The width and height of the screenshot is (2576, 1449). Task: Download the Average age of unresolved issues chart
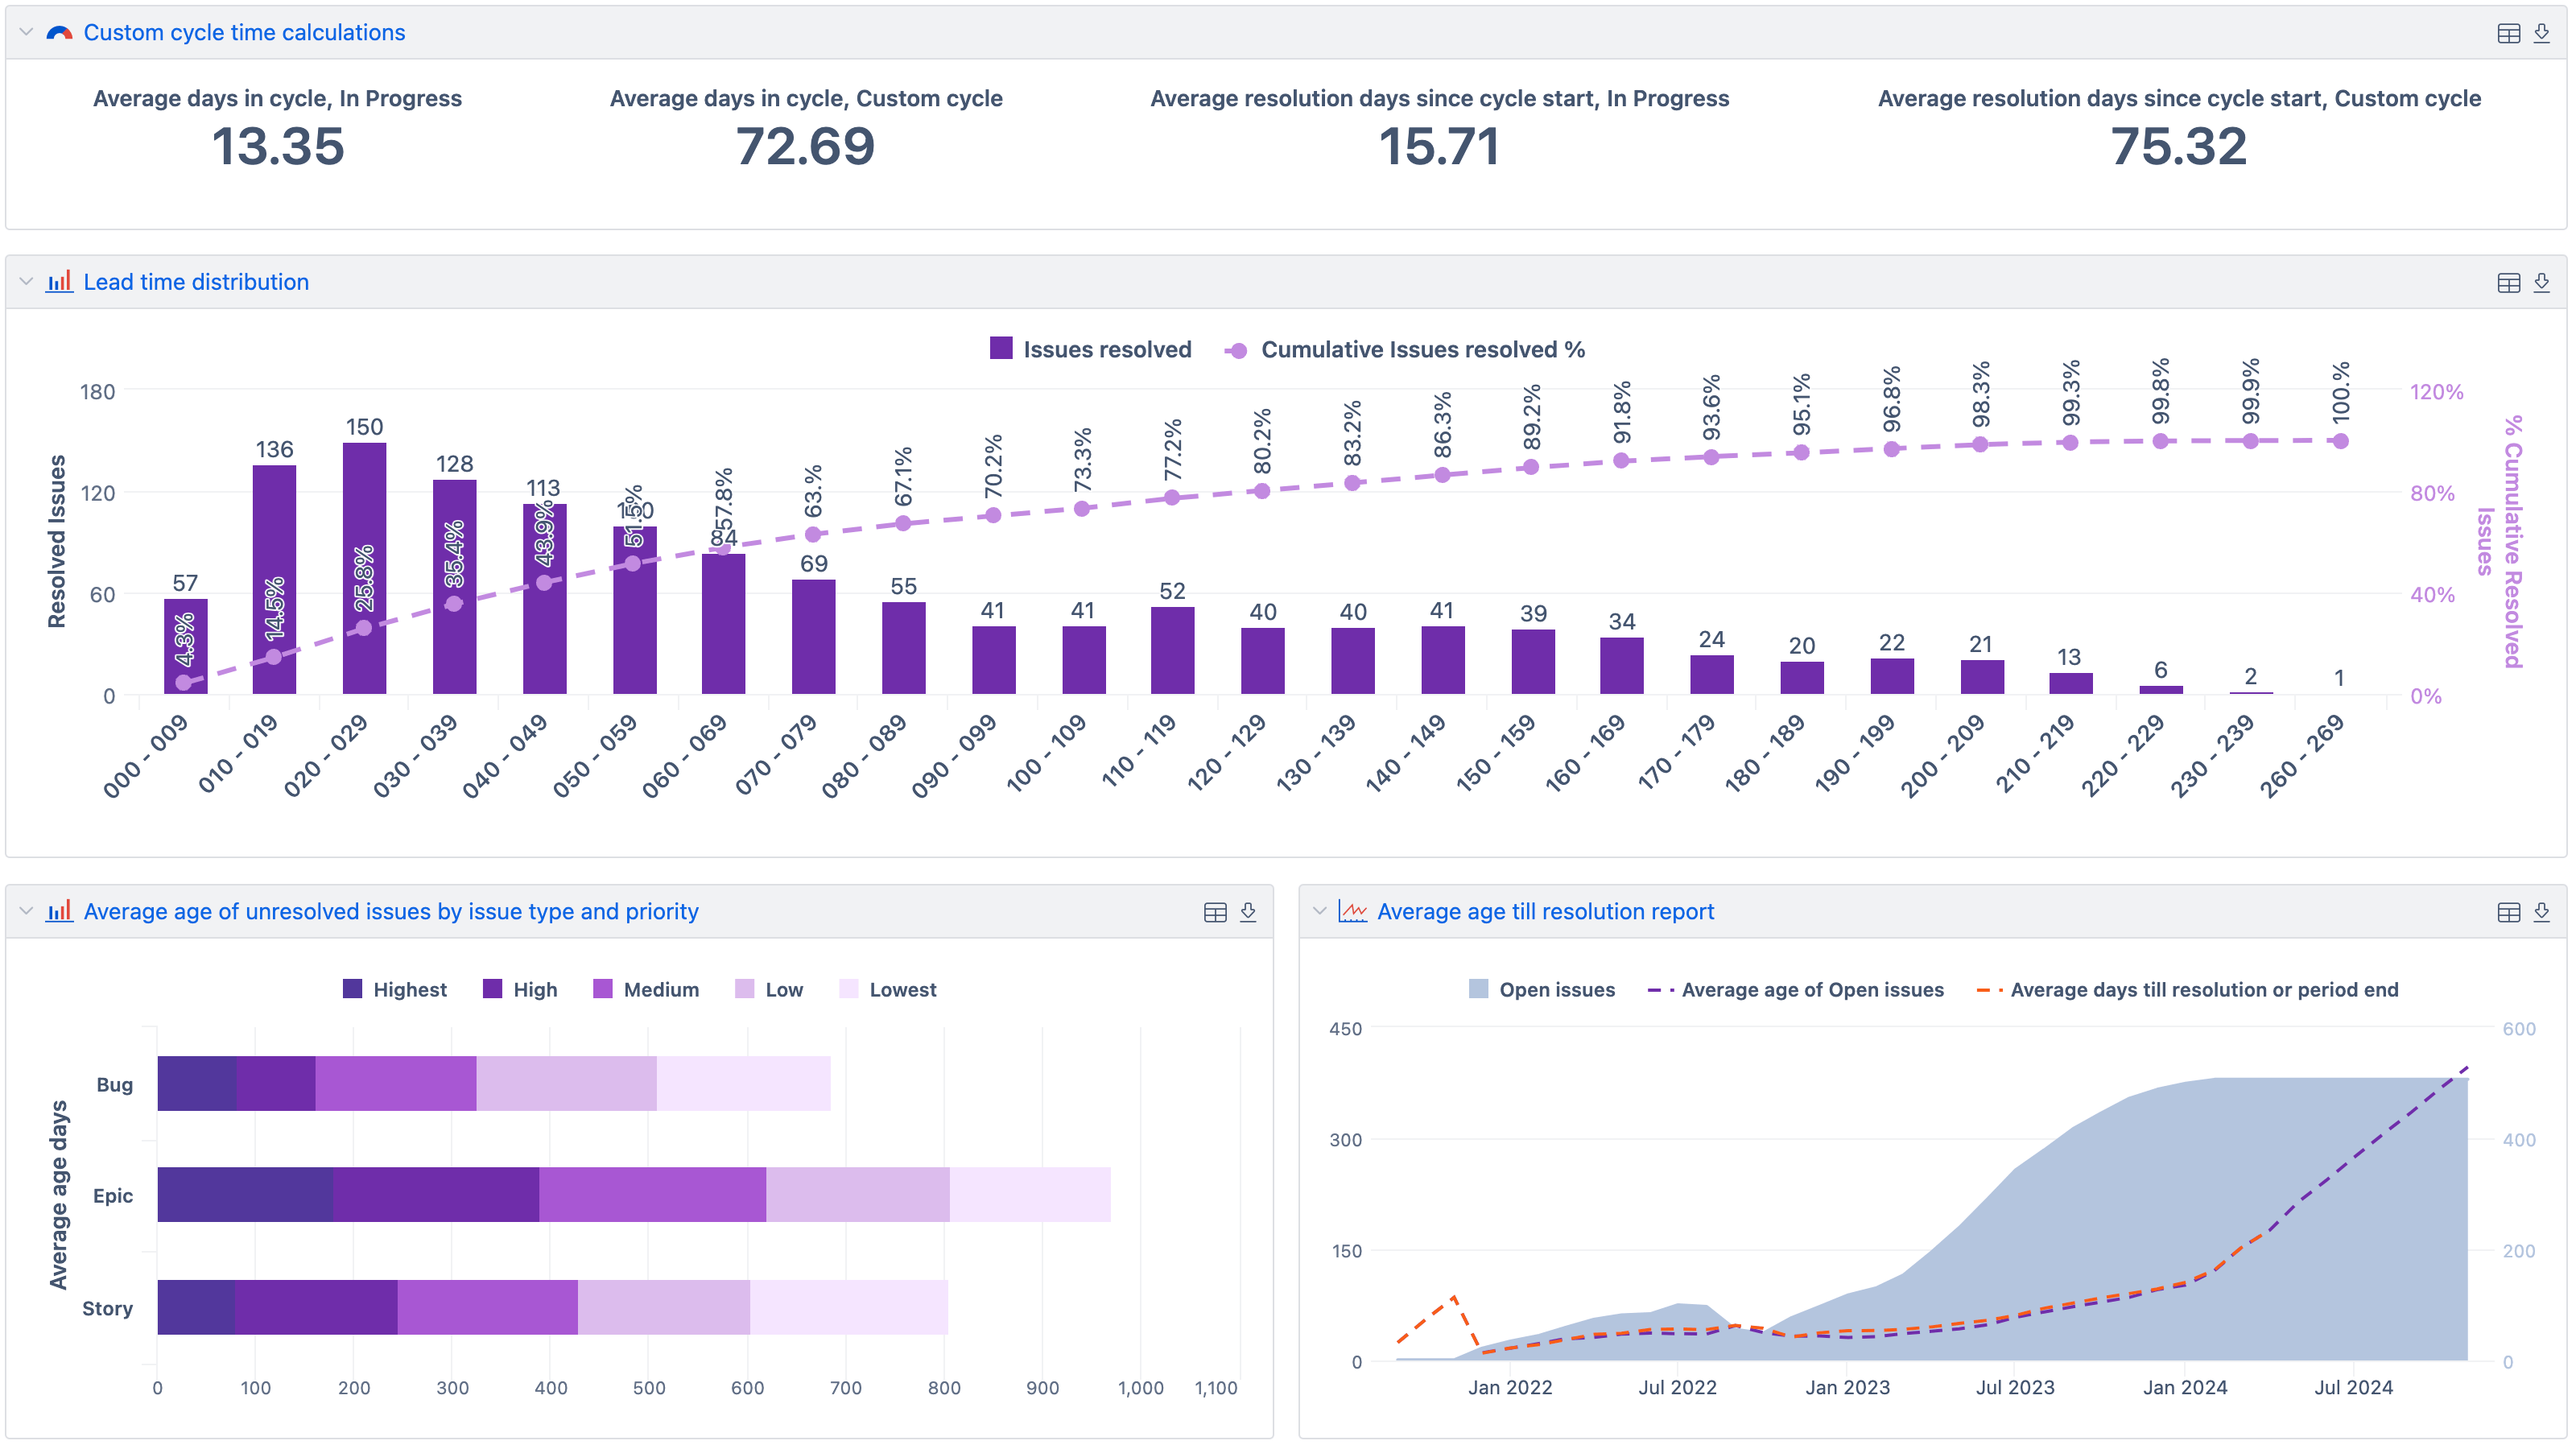pos(1248,911)
